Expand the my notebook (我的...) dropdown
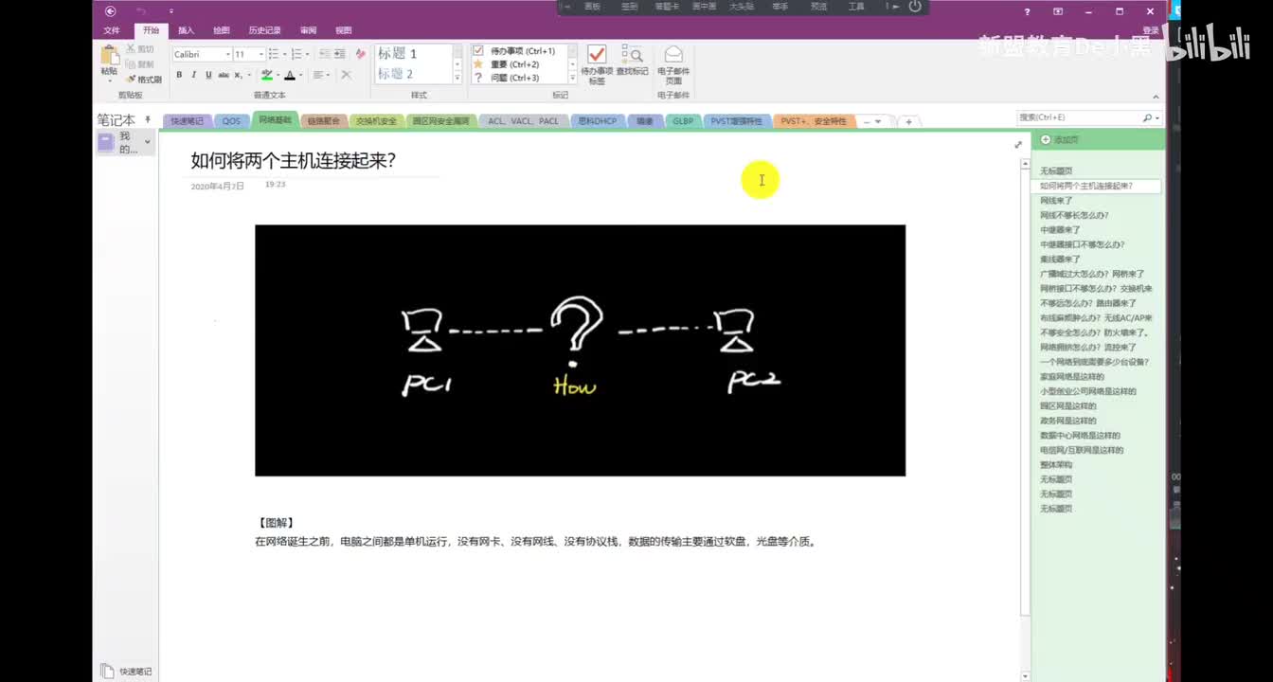 (147, 142)
